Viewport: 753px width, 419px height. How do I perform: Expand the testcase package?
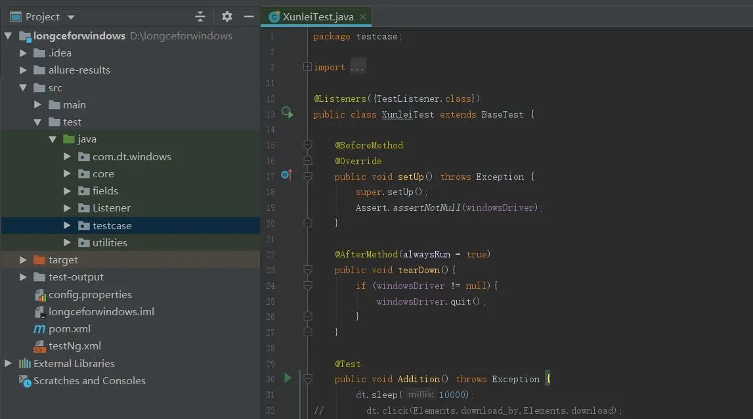pos(67,225)
